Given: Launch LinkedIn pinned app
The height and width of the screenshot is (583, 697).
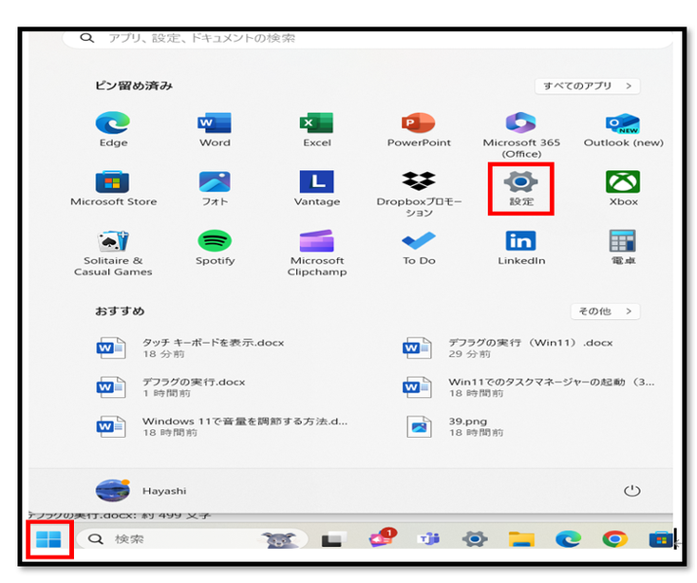Looking at the screenshot, I should [521, 248].
